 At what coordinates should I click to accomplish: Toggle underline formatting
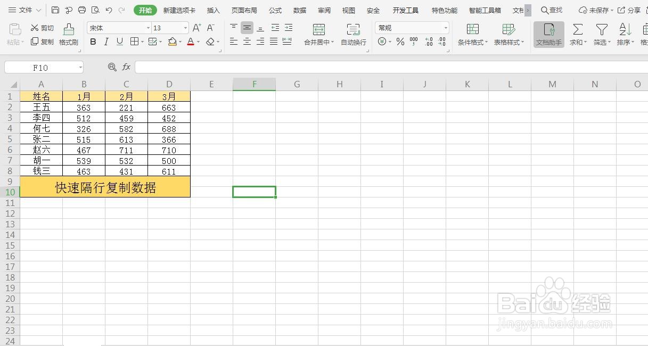(119, 42)
